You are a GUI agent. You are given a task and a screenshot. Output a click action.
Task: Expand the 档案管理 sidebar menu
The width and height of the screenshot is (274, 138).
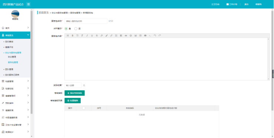tap(15, 81)
